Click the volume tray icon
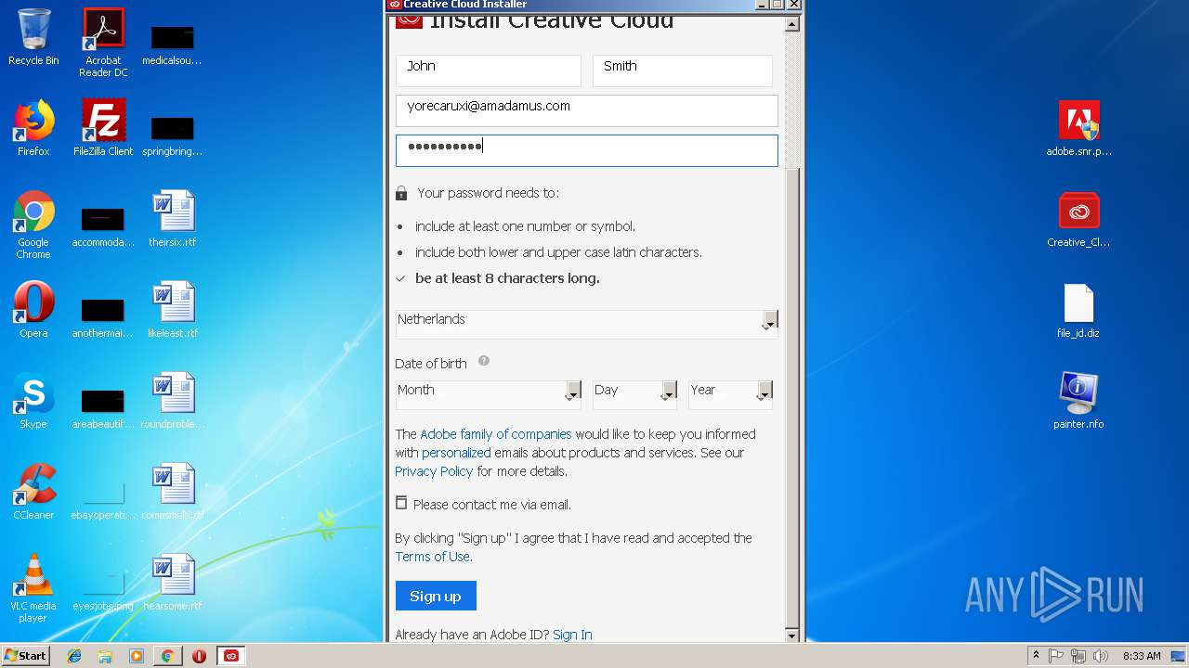 pyautogui.click(x=1102, y=656)
